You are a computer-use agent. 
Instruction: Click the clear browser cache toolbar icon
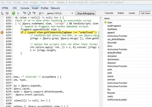(x=7, y=13)
